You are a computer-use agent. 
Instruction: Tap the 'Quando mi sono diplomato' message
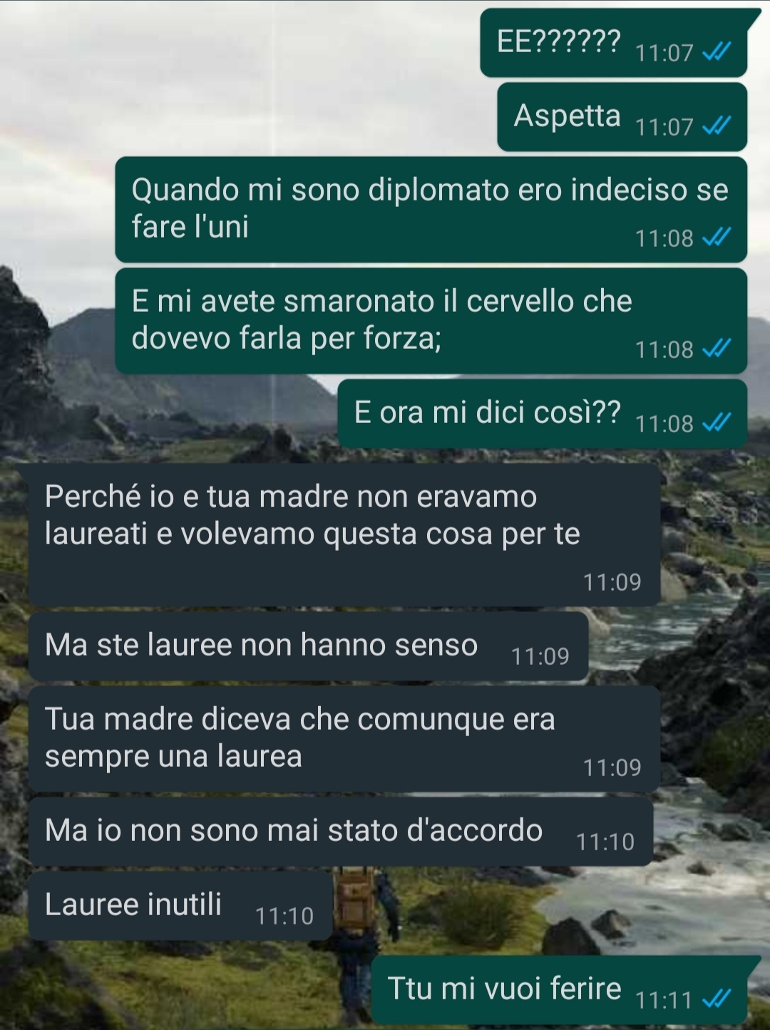coord(431,210)
